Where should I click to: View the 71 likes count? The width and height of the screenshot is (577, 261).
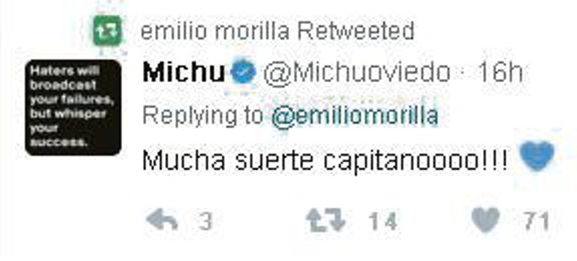pyautogui.click(x=537, y=222)
